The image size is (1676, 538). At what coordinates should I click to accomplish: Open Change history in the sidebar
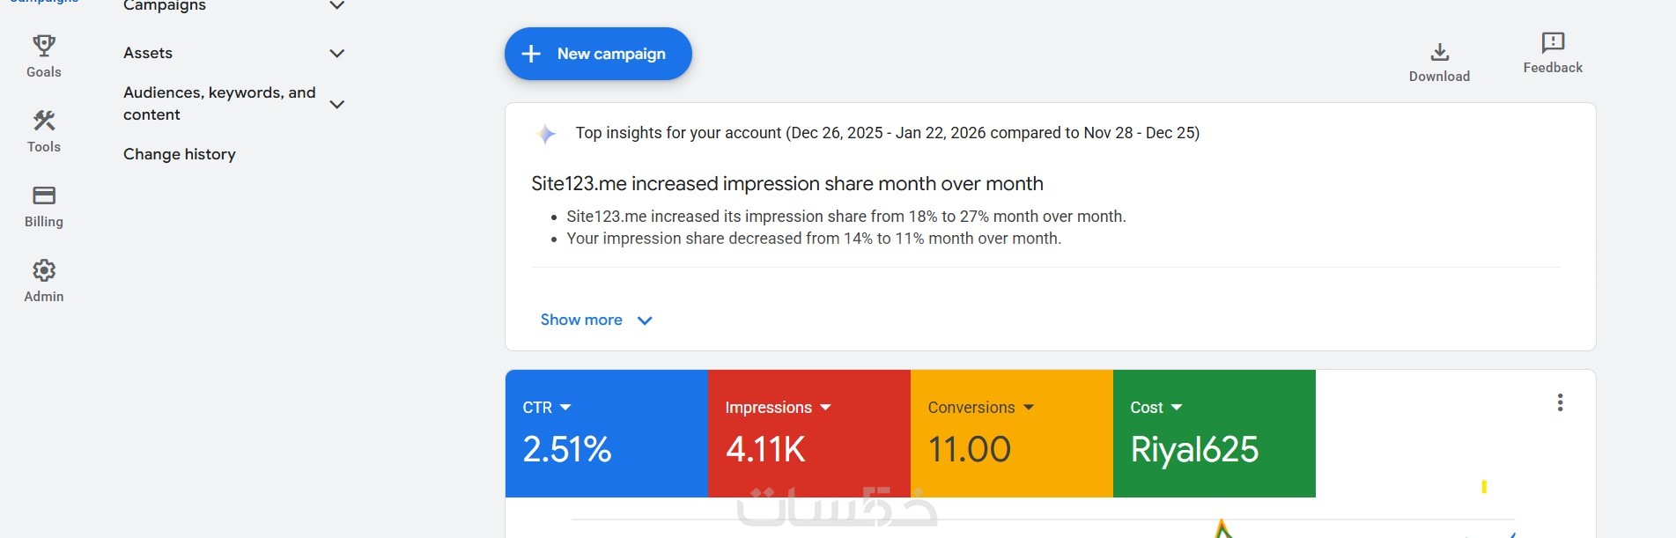pyautogui.click(x=180, y=154)
